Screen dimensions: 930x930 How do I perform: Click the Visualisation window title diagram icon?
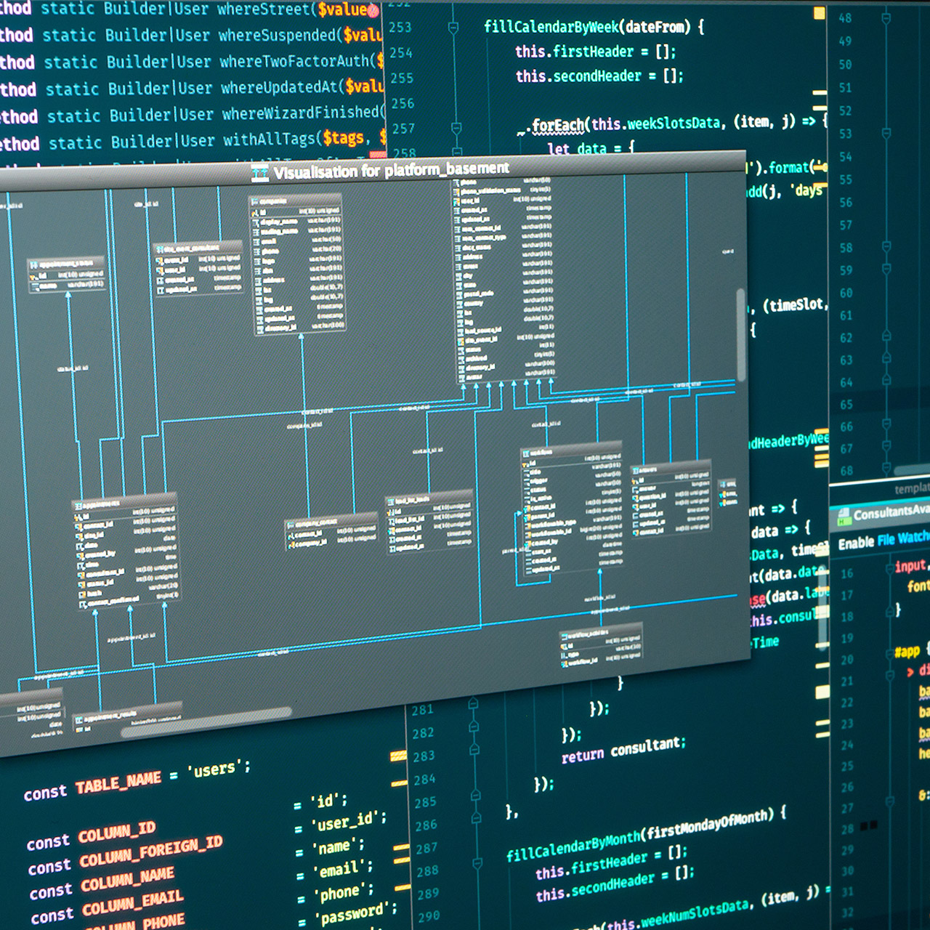click(259, 173)
